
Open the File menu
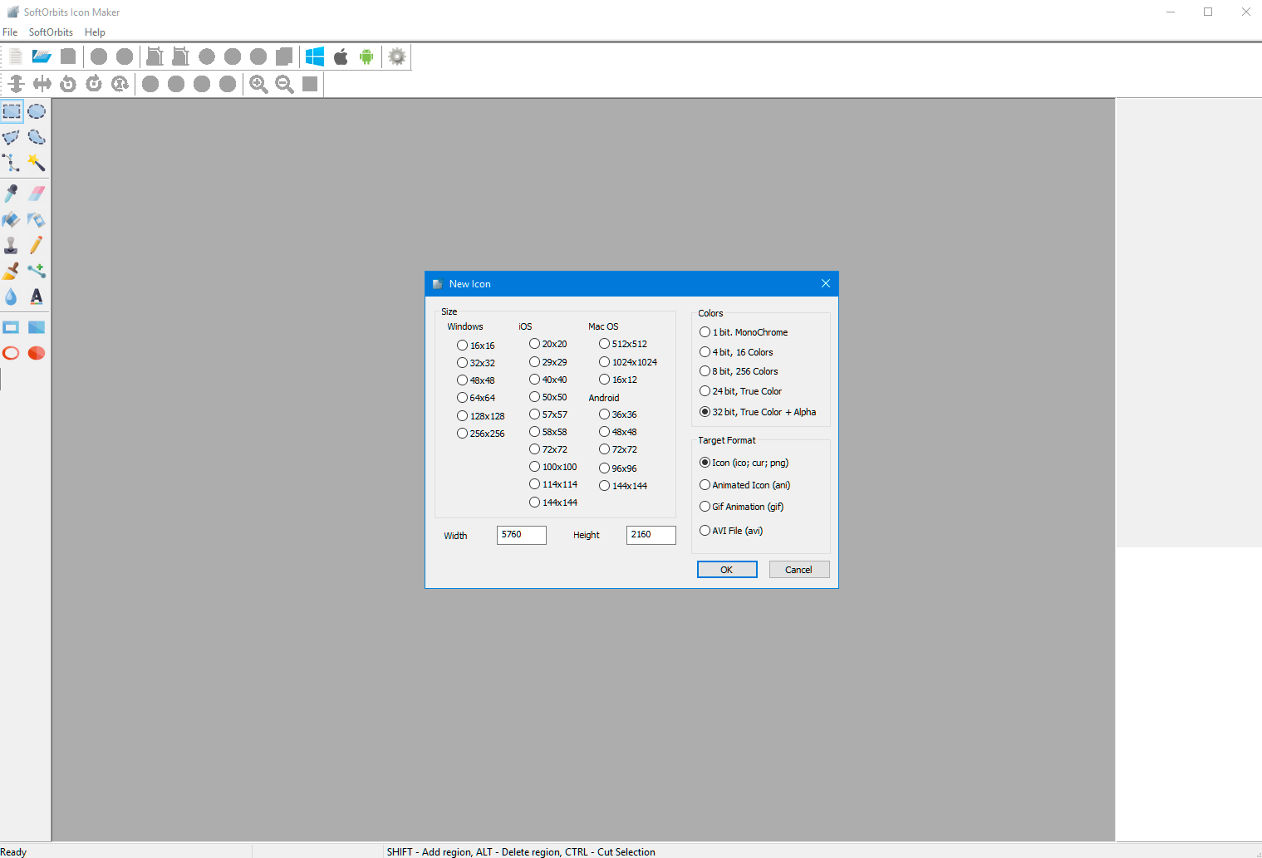coord(10,32)
